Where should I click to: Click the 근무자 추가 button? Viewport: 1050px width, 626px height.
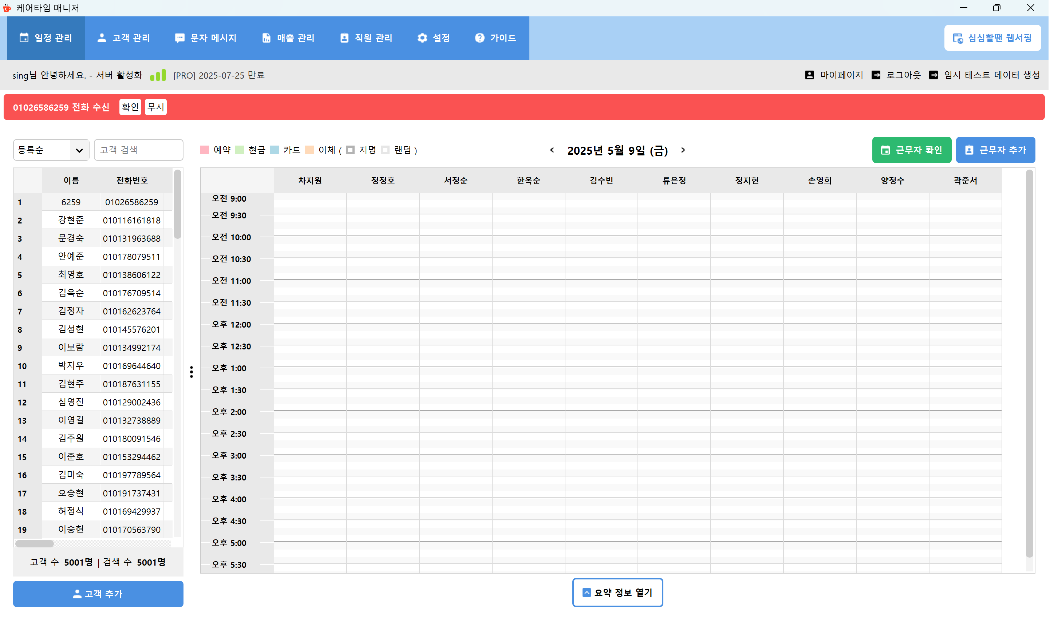[996, 150]
